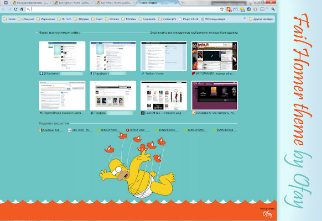Open the Look At Me thumbnail
Image resolution: width=322 pixels, height=221 pixels.
tap(164, 96)
